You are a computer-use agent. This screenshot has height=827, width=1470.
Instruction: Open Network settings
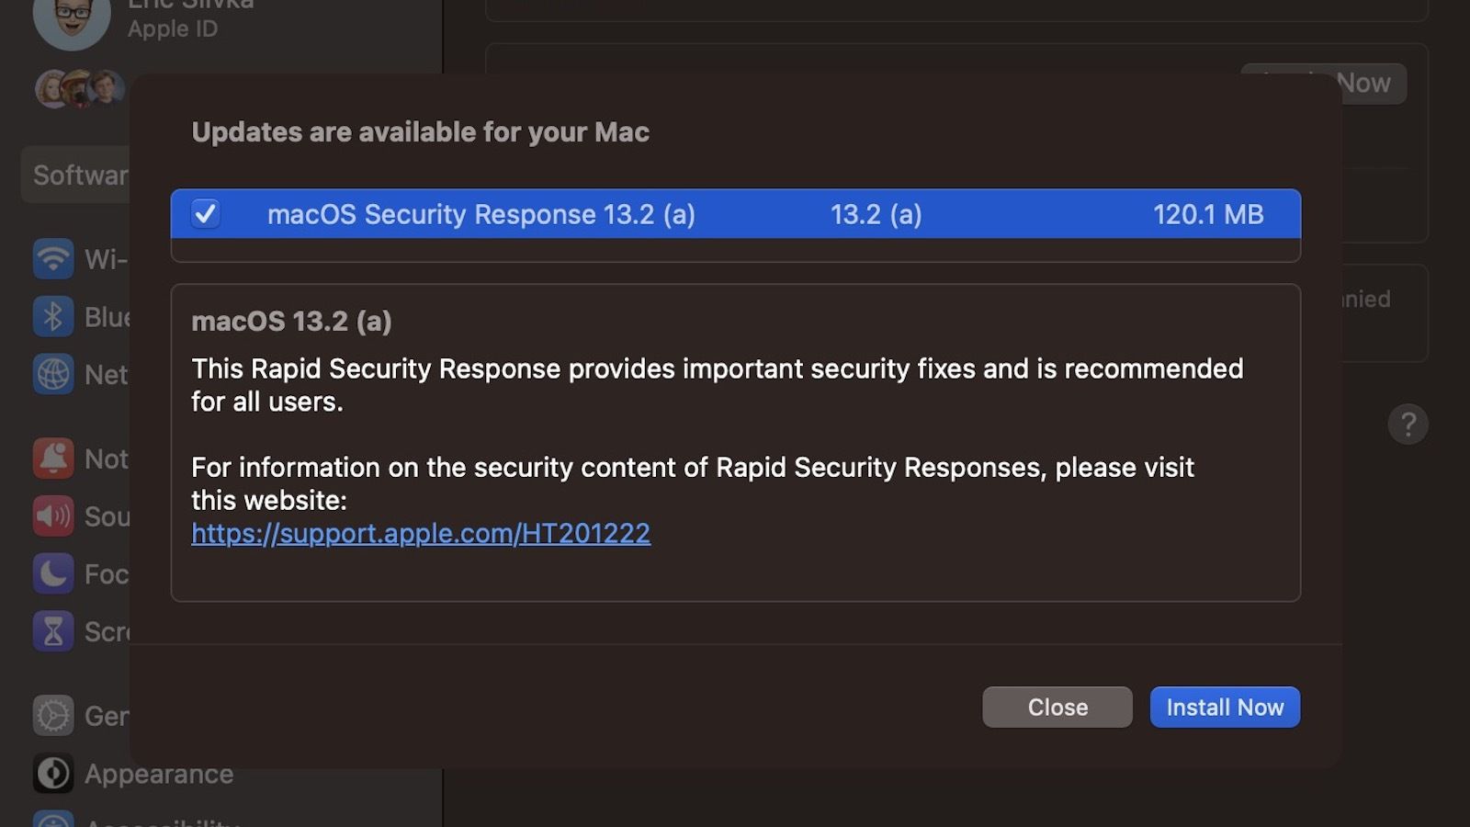[x=54, y=374]
